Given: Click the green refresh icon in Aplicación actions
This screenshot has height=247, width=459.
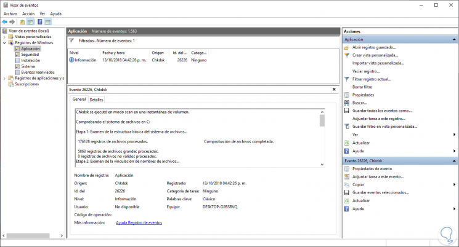Looking at the screenshot, I should (x=347, y=143).
